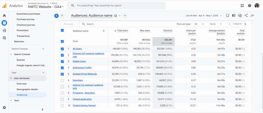
Task: Open the Rows per page dropdown
Action: coord(199,24)
